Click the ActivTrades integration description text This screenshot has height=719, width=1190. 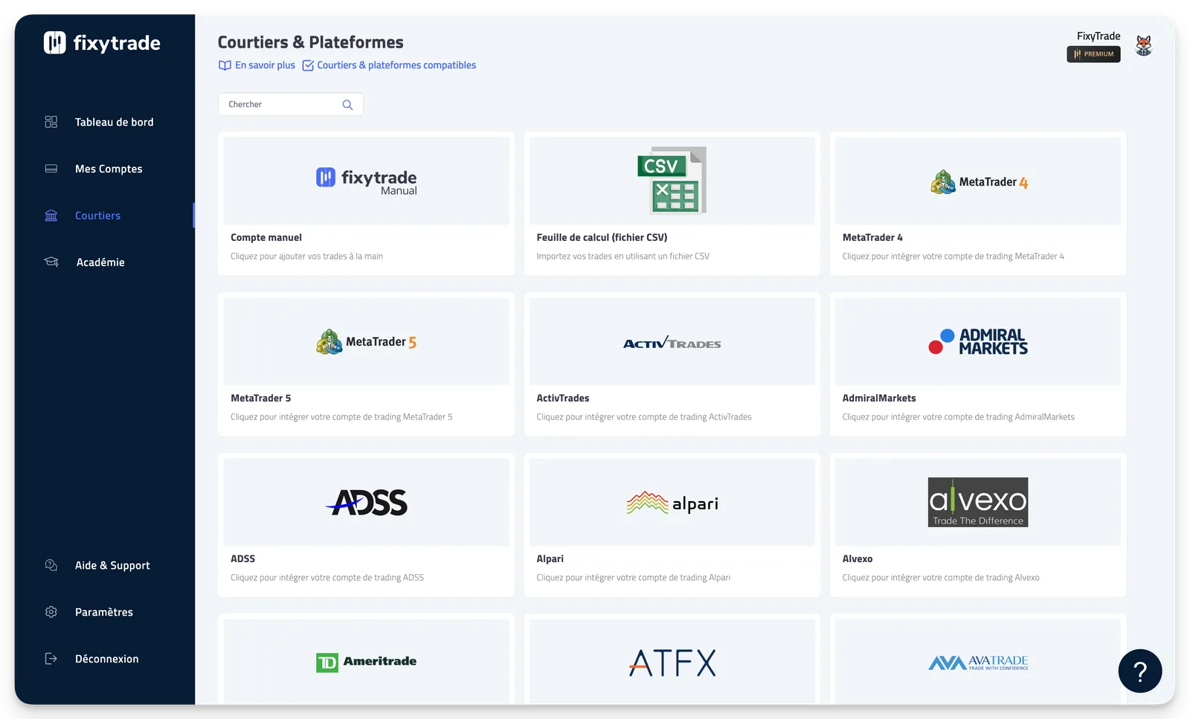pos(644,417)
